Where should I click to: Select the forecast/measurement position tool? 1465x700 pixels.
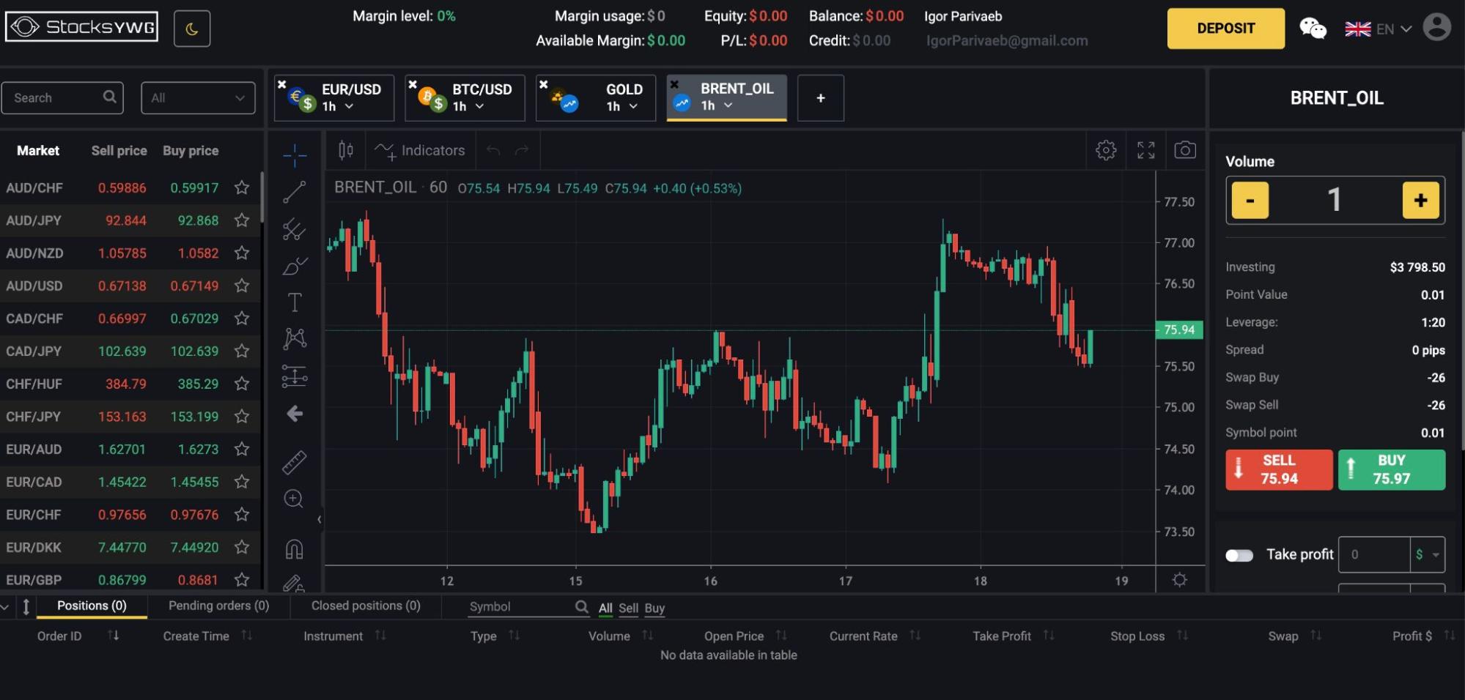(x=295, y=376)
